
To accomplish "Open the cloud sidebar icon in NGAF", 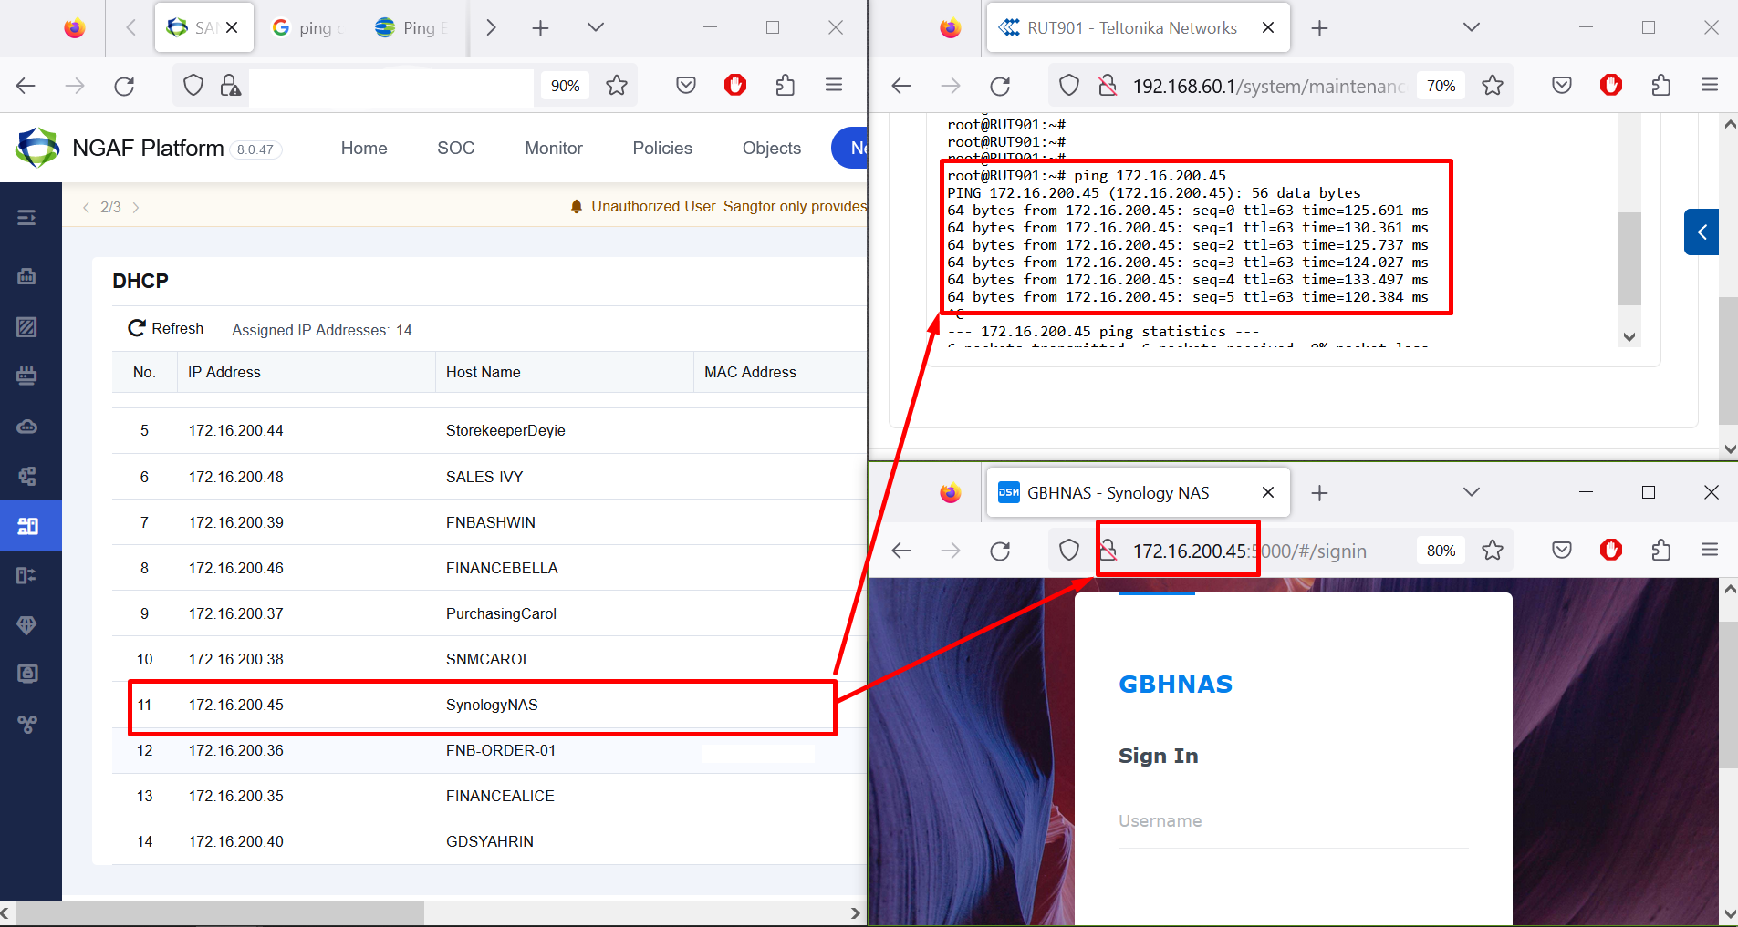I will [x=27, y=427].
